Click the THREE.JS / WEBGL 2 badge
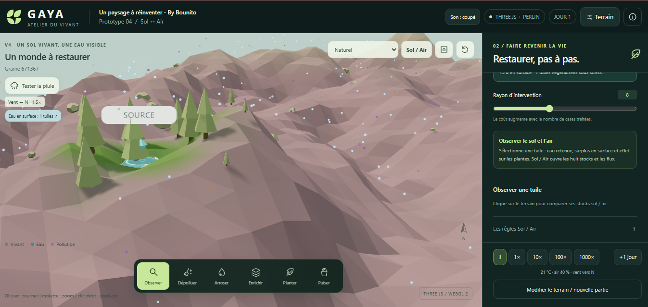The image size is (648, 307). tap(445, 294)
